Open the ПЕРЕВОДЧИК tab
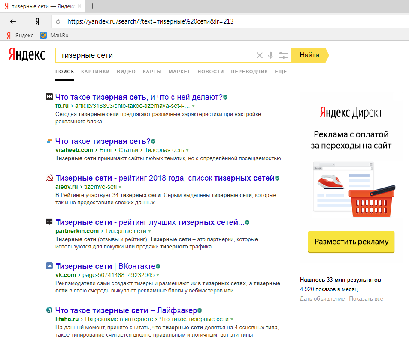The image size is (409, 343). [249, 72]
